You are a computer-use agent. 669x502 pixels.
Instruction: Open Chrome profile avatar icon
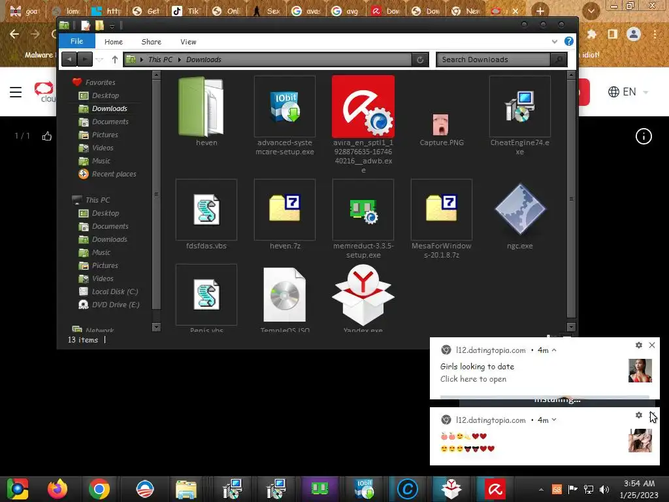(634, 34)
